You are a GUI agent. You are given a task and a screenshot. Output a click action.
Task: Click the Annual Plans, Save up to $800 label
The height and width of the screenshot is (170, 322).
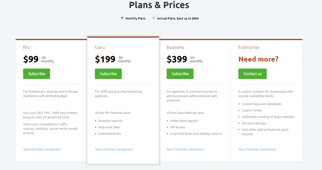pyautogui.click(x=178, y=19)
